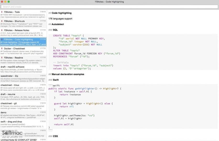Open the cheatsheet - git note
This screenshot has width=219, height=141.
(x=23, y=106)
